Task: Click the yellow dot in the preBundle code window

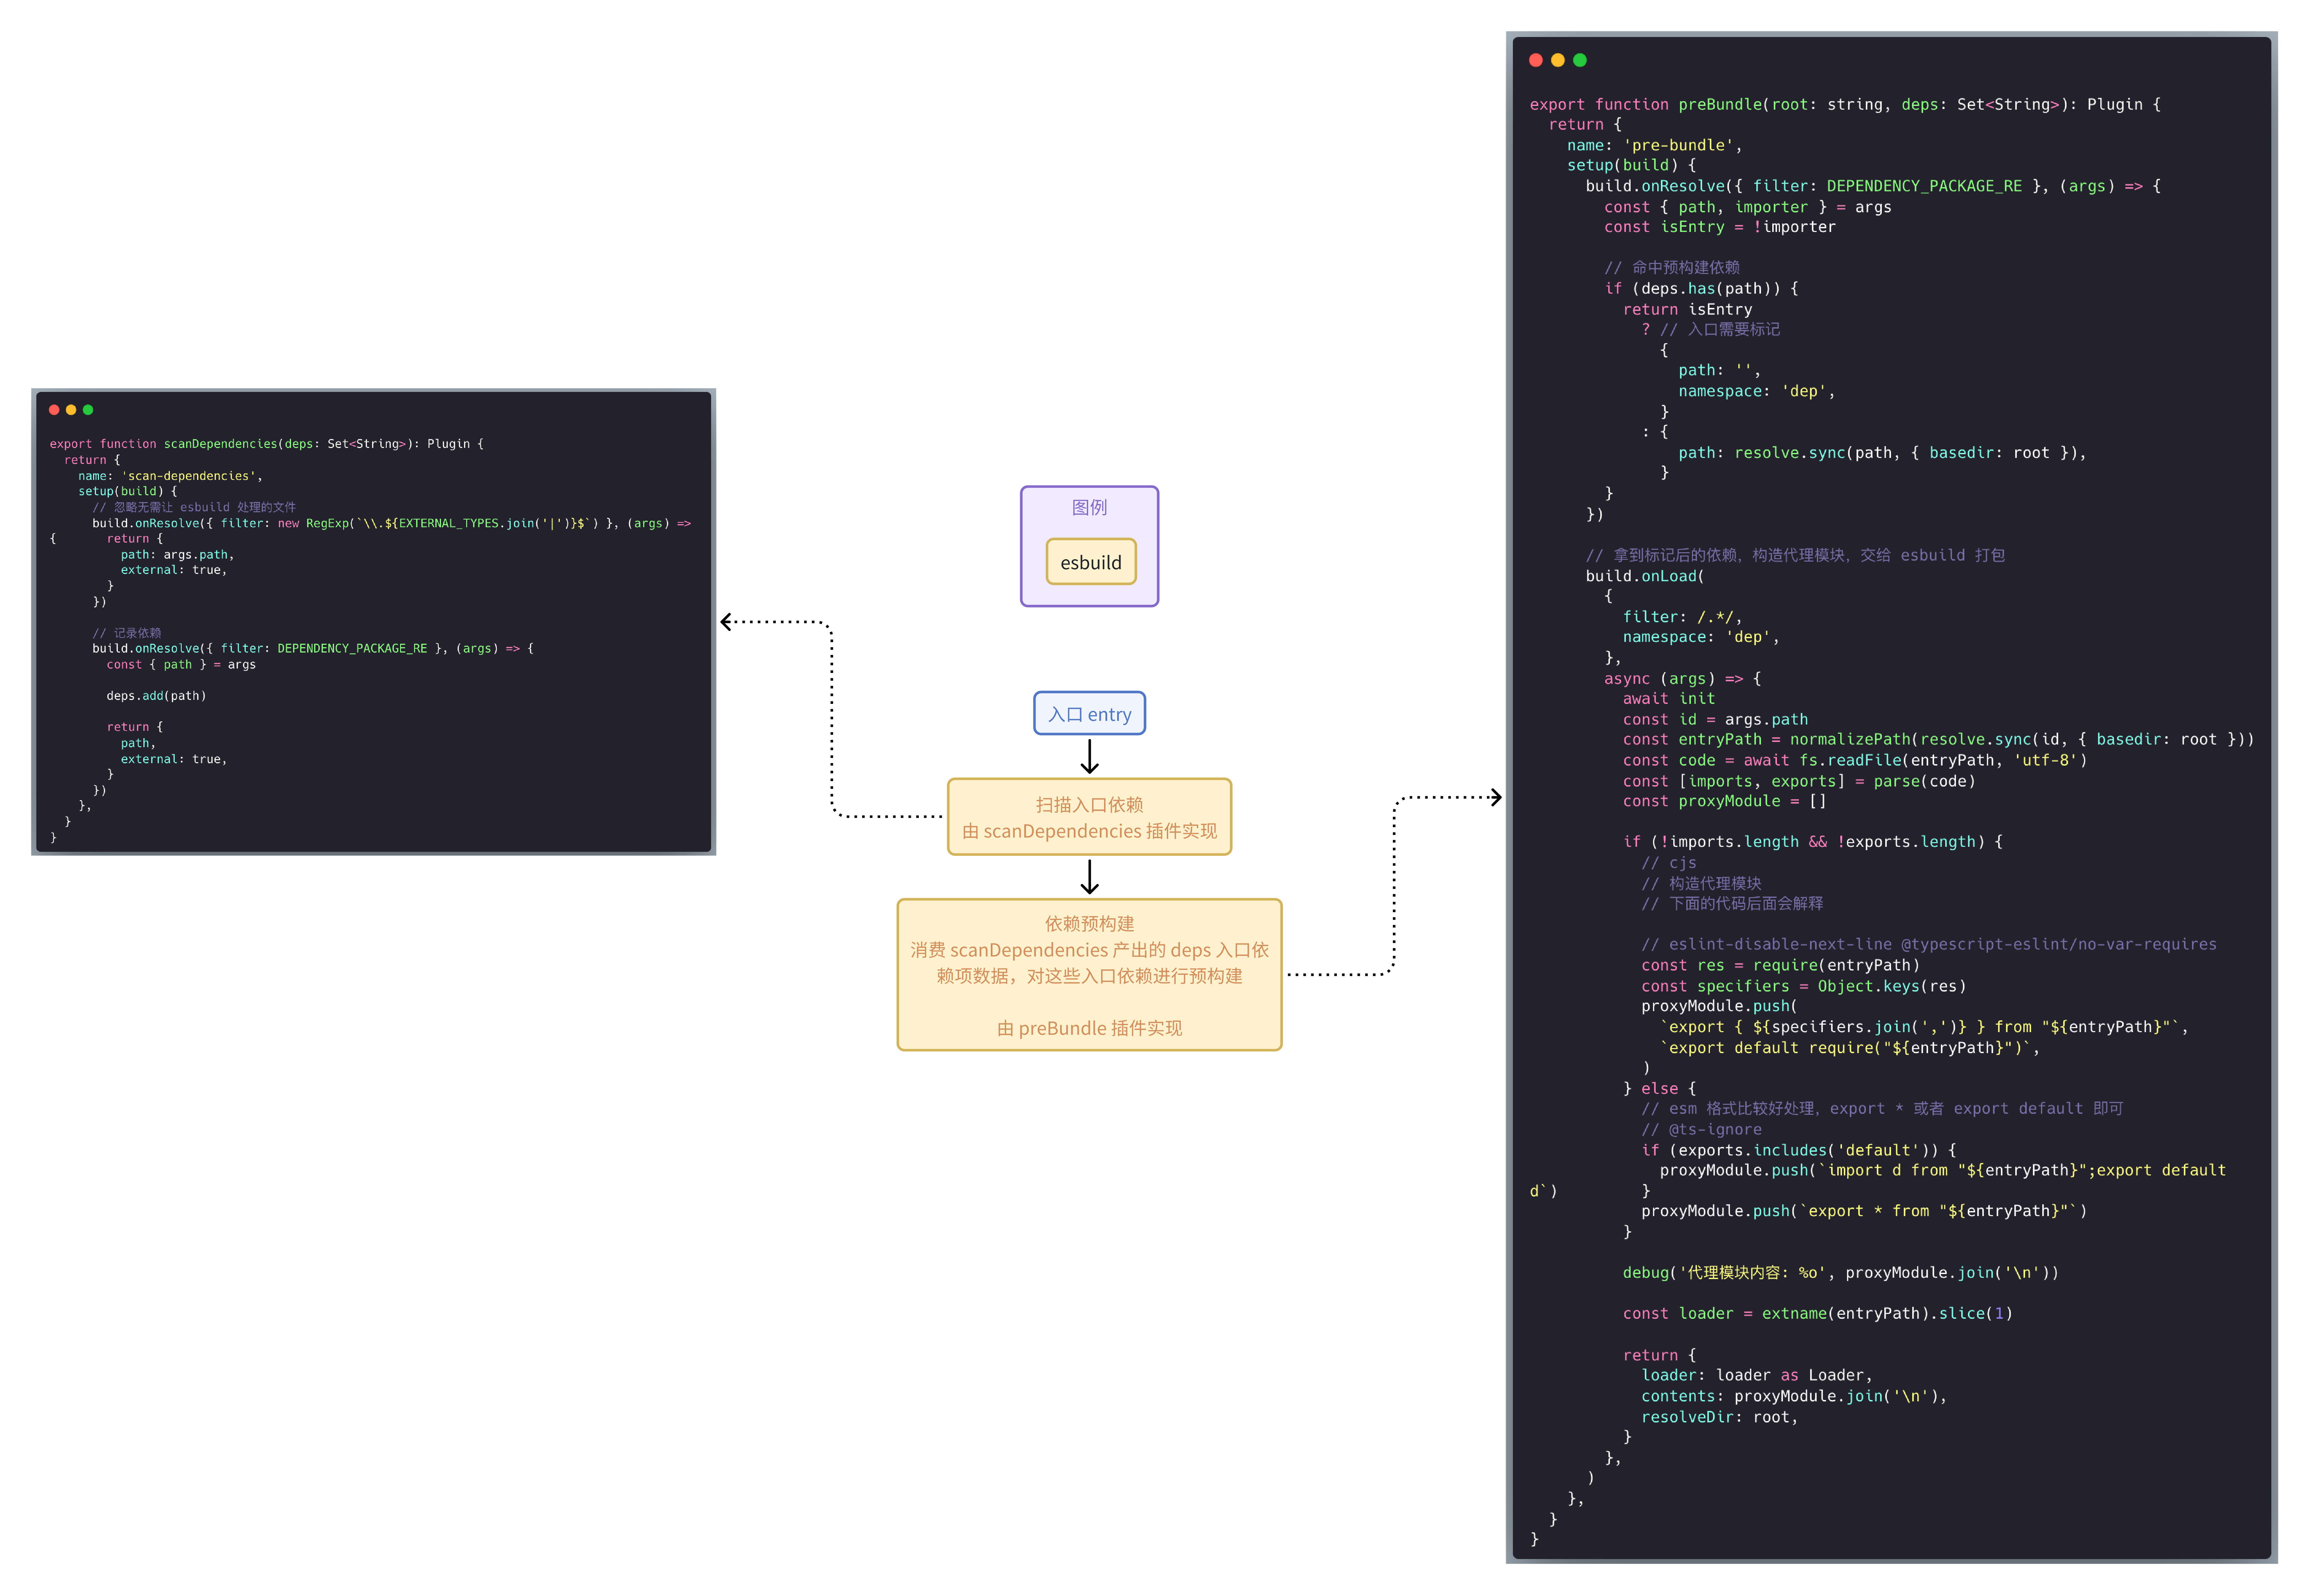Action: (x=1558, y=60)
